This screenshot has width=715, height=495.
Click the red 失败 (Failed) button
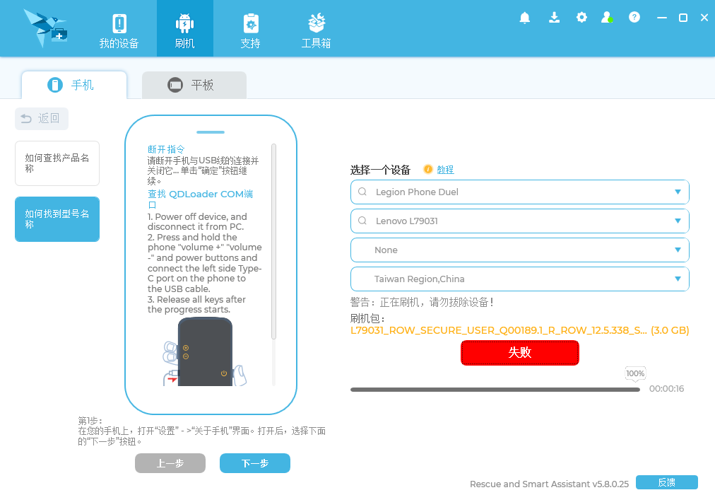[520, 353]
